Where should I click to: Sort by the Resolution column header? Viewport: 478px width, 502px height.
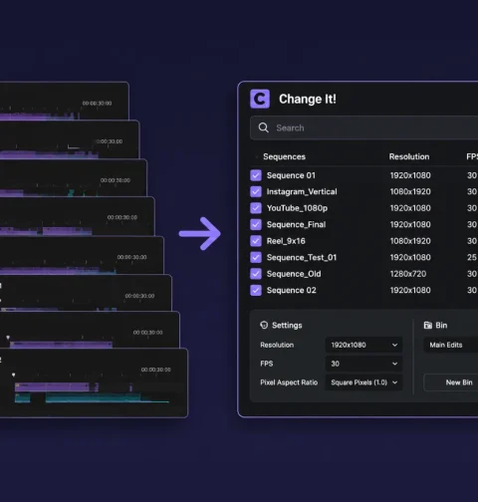coord(409,156)
